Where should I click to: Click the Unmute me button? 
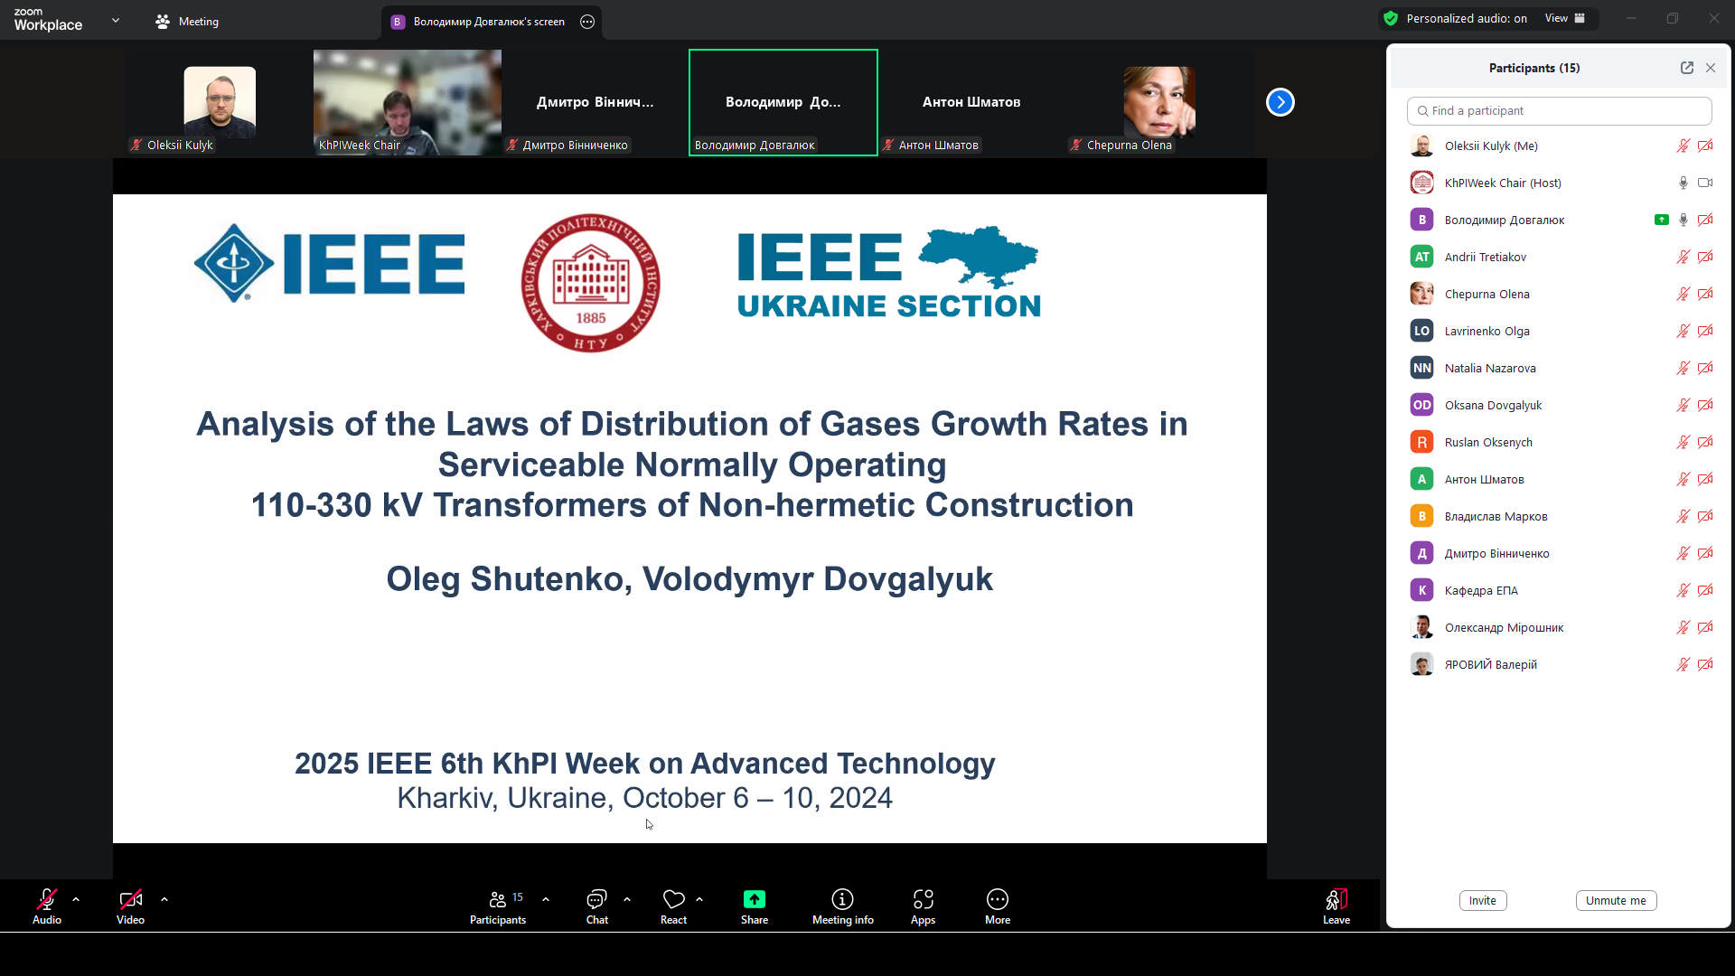[x=1616, y=900]
